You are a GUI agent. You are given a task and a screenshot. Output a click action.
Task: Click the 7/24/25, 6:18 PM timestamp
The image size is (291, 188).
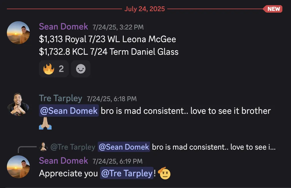click(x=112, y=99)
